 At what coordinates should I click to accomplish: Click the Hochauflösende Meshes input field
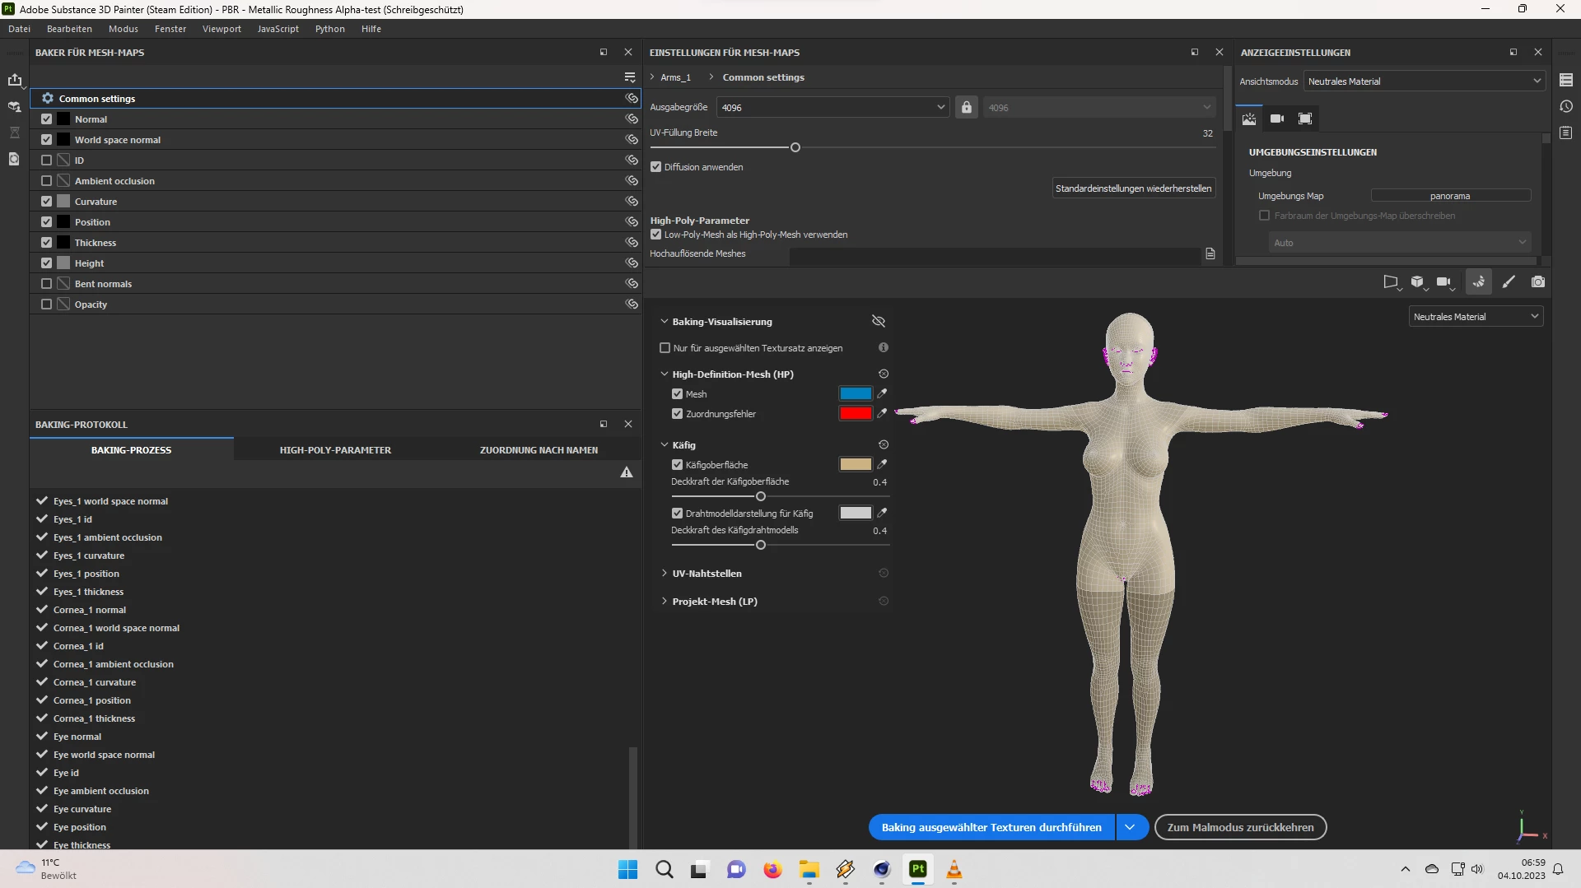click(996, 254)
